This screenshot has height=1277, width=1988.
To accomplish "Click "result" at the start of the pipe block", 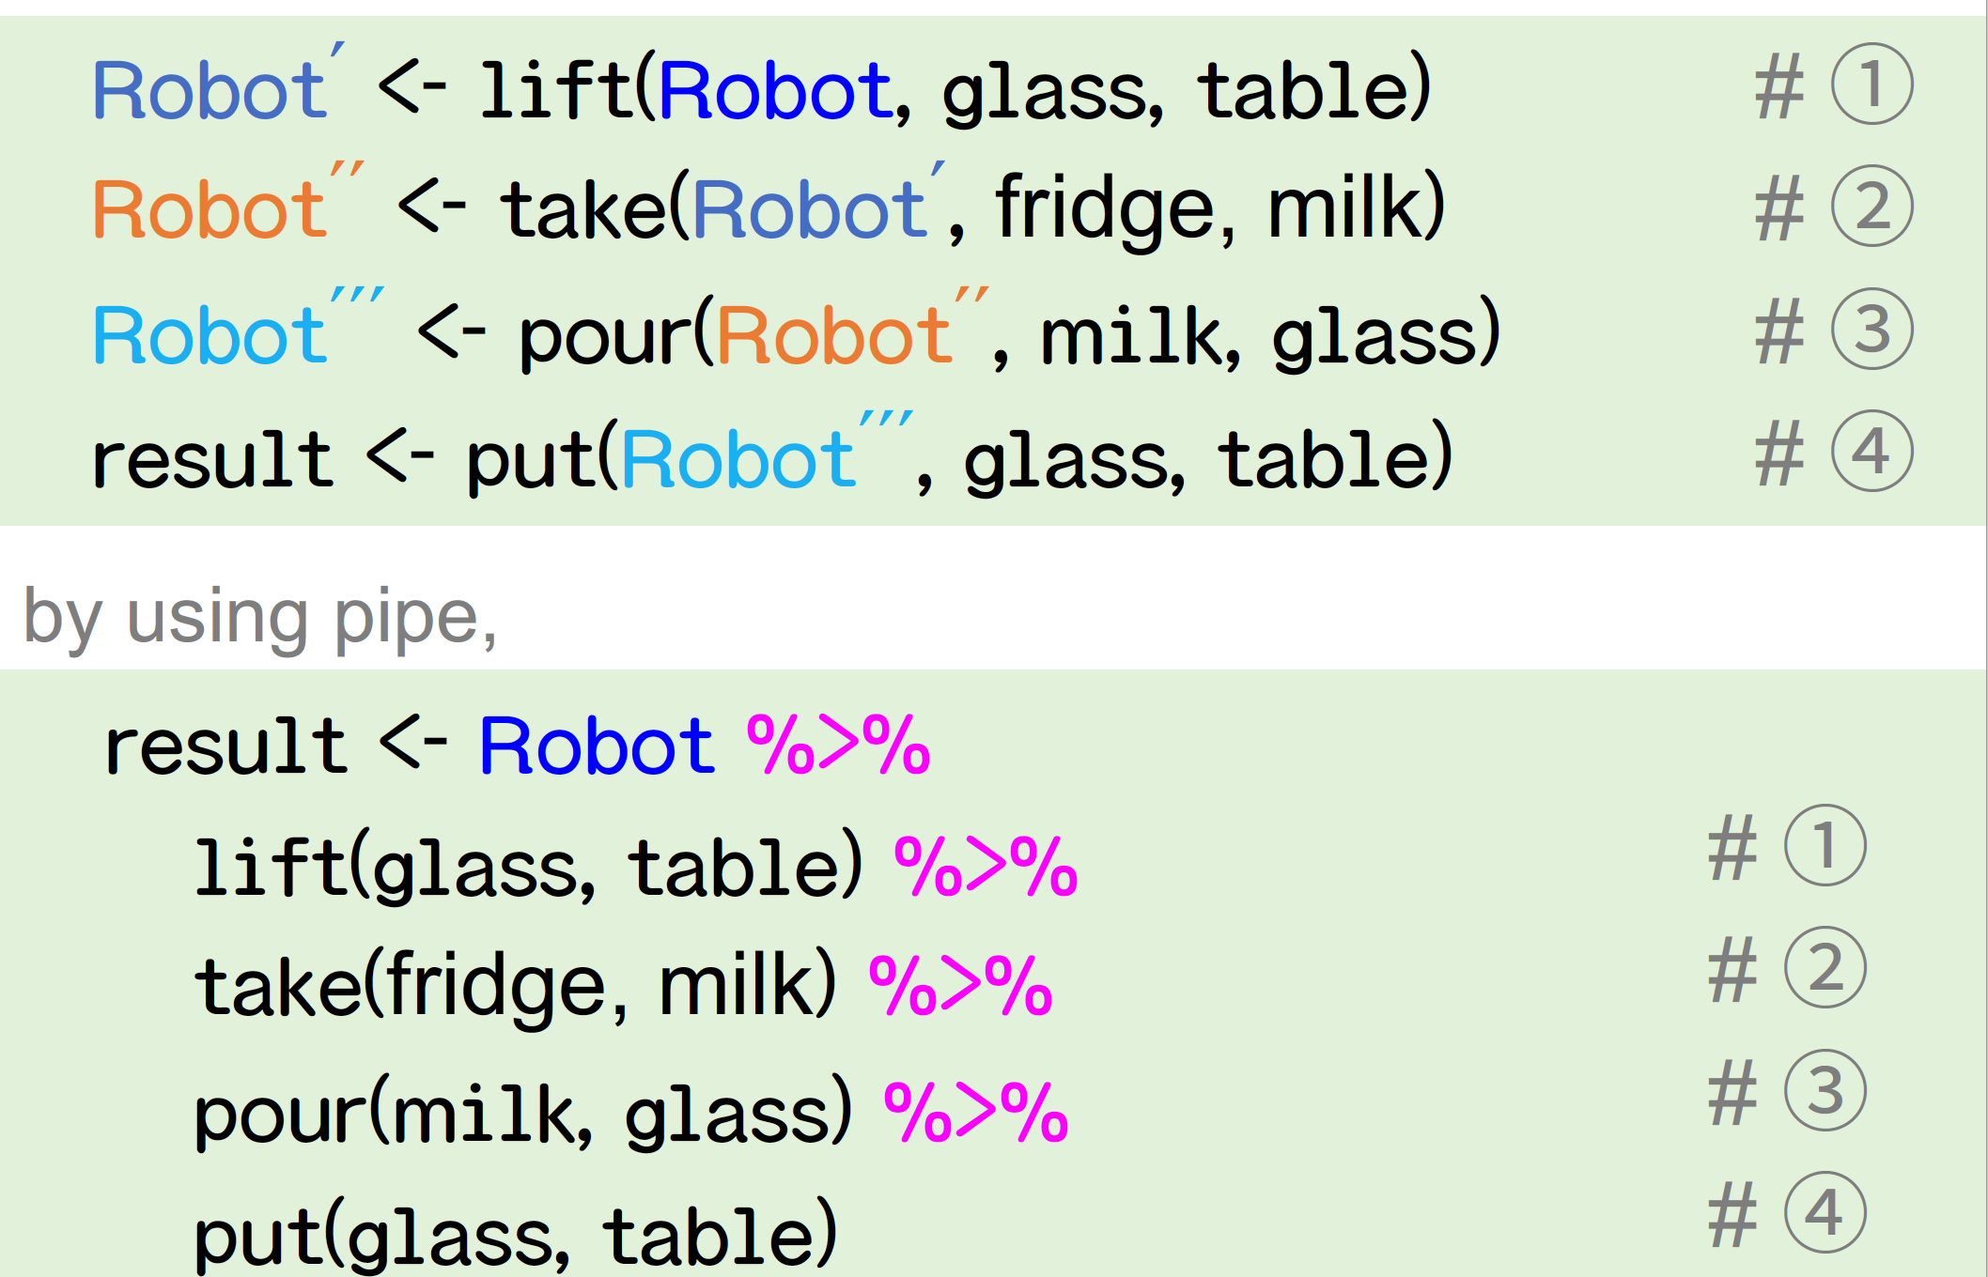I will point(225,746).
